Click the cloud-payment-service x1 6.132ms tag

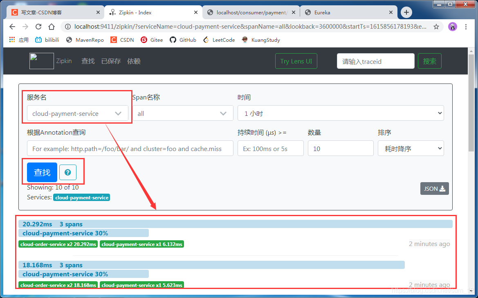[x=142, y=244]
